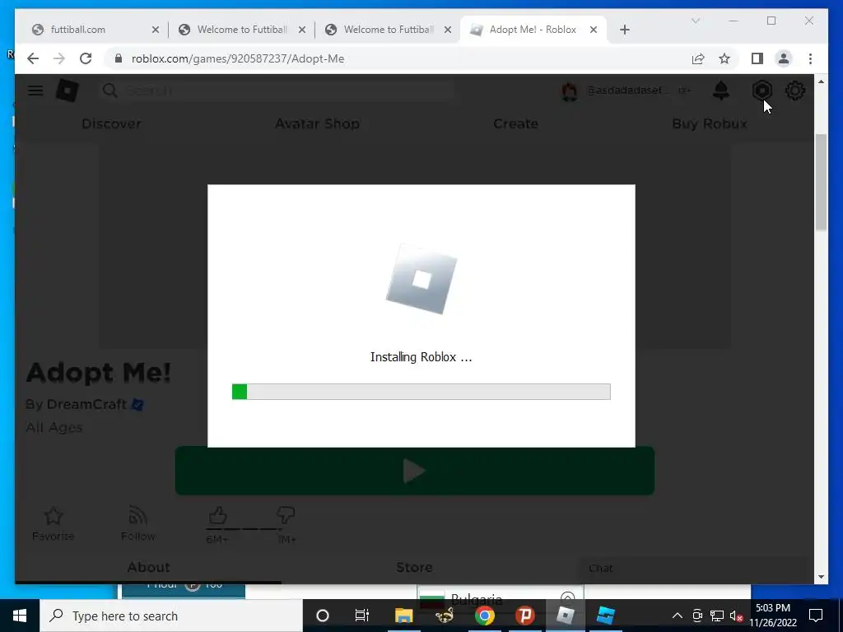This screenshot has width=843, height=632.
Task: Show hidden system tray icons
Action: 678,616
